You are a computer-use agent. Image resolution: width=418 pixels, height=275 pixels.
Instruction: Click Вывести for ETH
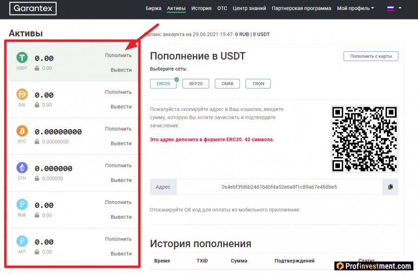pyautogui.click(x=121, y=180)
